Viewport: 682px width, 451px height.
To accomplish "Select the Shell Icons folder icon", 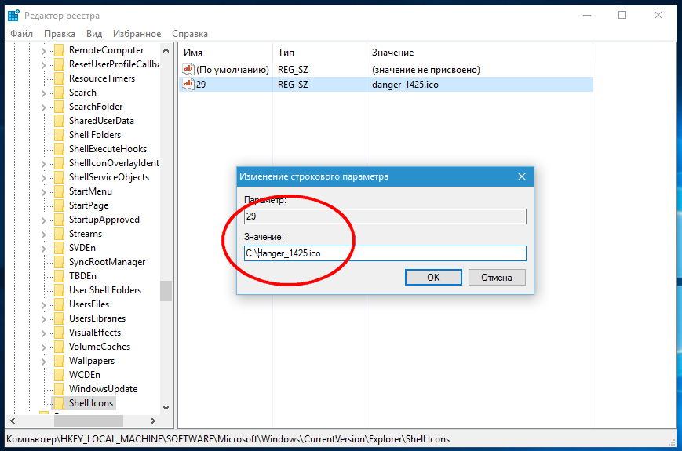I will coord(59,403).
